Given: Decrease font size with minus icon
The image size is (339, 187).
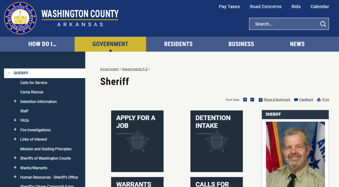Looking at the screenshot, I should tap(252, 100).
